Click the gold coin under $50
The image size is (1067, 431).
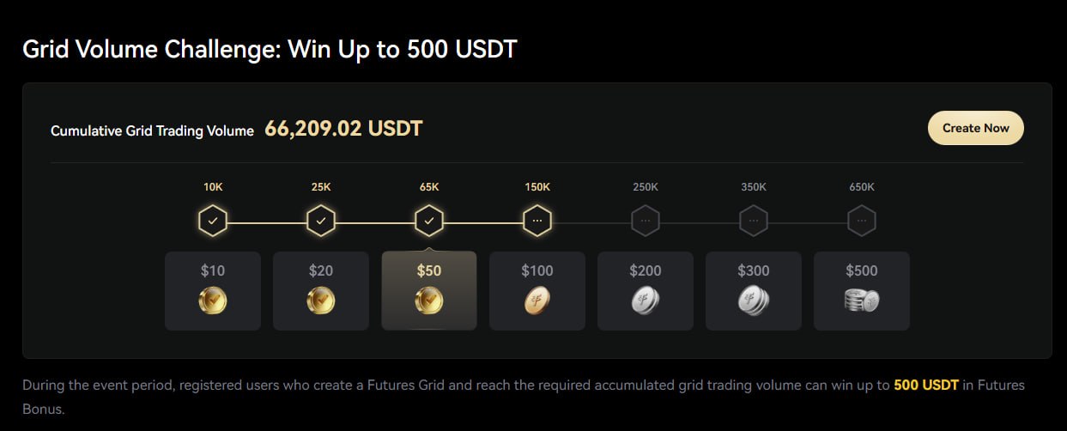click(429, 300)
